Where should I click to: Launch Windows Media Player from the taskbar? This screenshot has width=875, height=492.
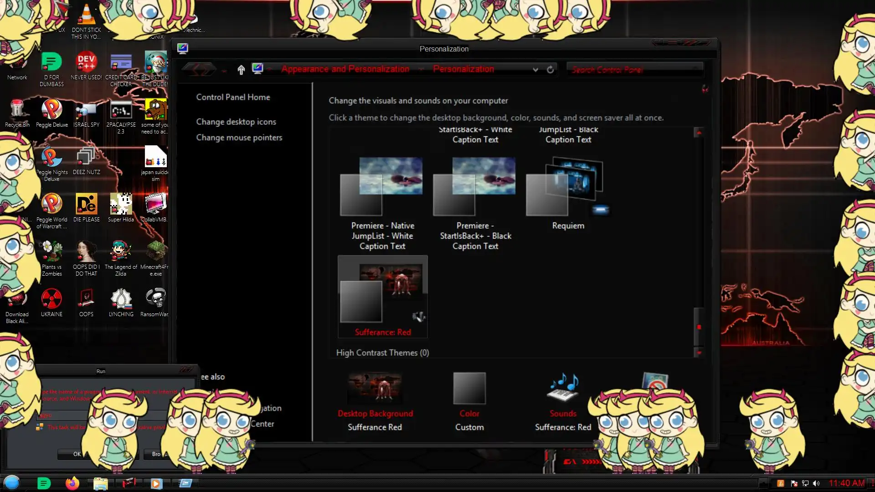click(156, 483)
